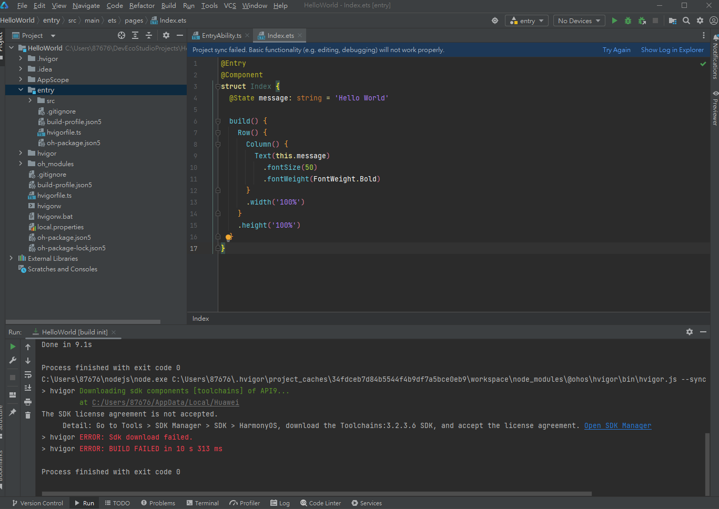719x509 pixels.
Task: Fold the build() method in gutter
Action: [x=218, y=121]
